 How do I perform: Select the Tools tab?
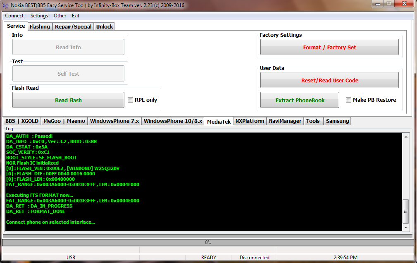coord(313,121)
